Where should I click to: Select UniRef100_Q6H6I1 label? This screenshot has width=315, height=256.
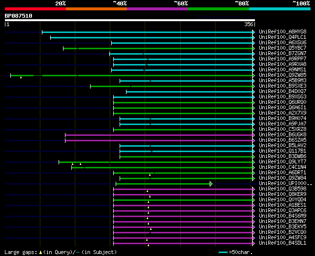(283, 108)
